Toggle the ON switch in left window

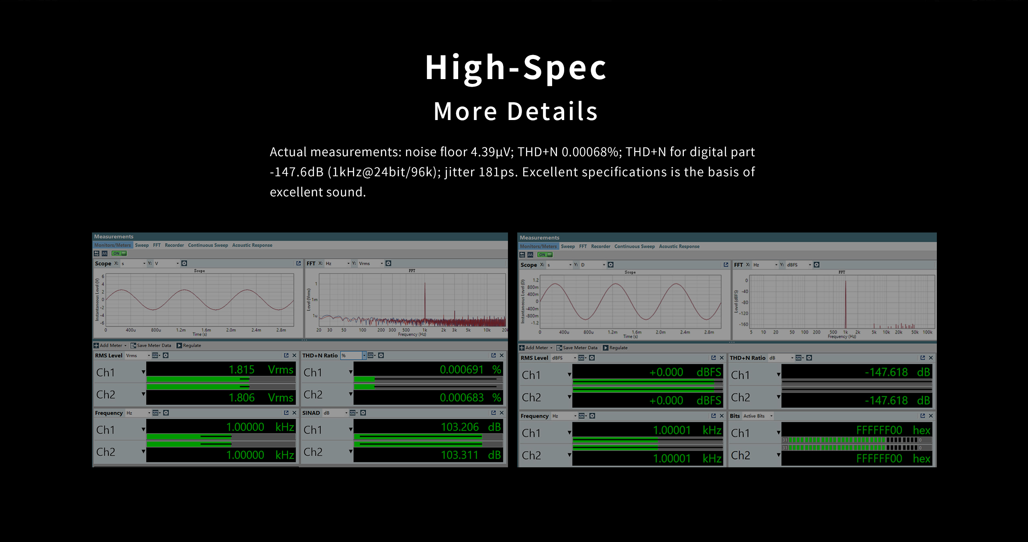(119, 253)
